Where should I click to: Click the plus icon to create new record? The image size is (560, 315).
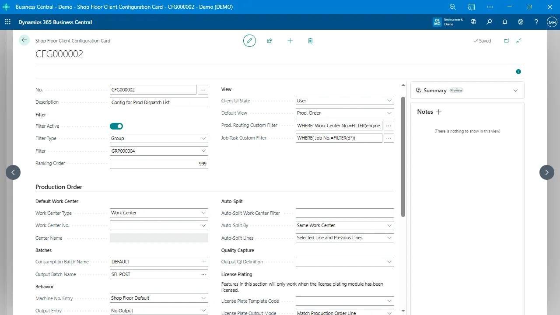point(290,41)
